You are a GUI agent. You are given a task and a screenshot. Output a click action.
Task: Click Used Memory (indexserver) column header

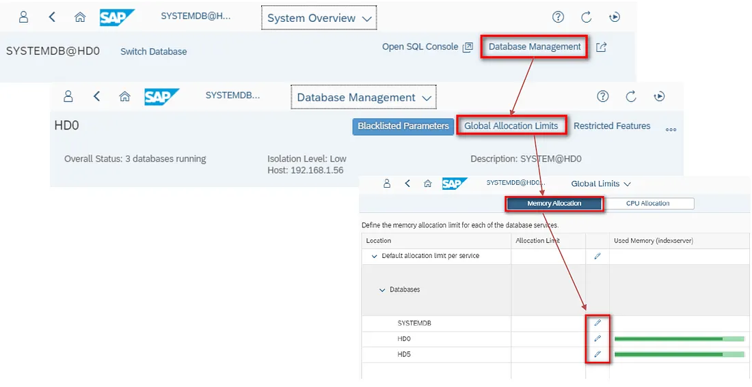[x=680, y=241]
